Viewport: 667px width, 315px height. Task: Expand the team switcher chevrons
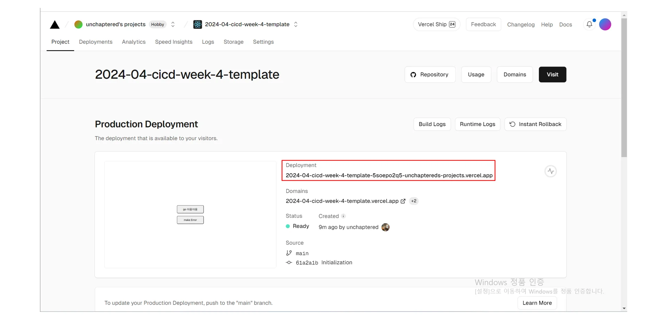point(173,24)
